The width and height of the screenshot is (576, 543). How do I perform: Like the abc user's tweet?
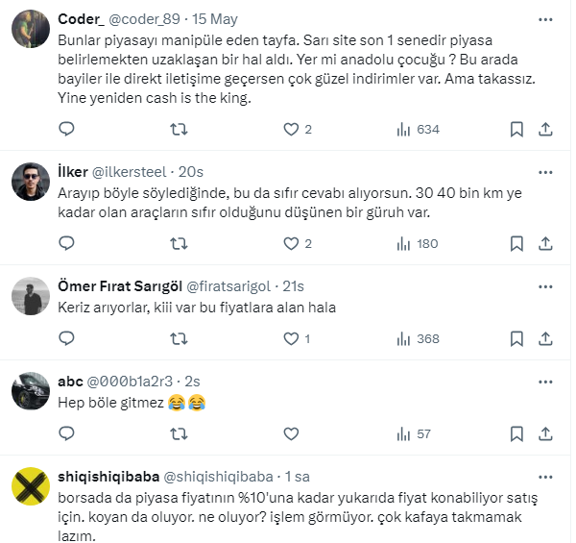[x=292, y=433]
